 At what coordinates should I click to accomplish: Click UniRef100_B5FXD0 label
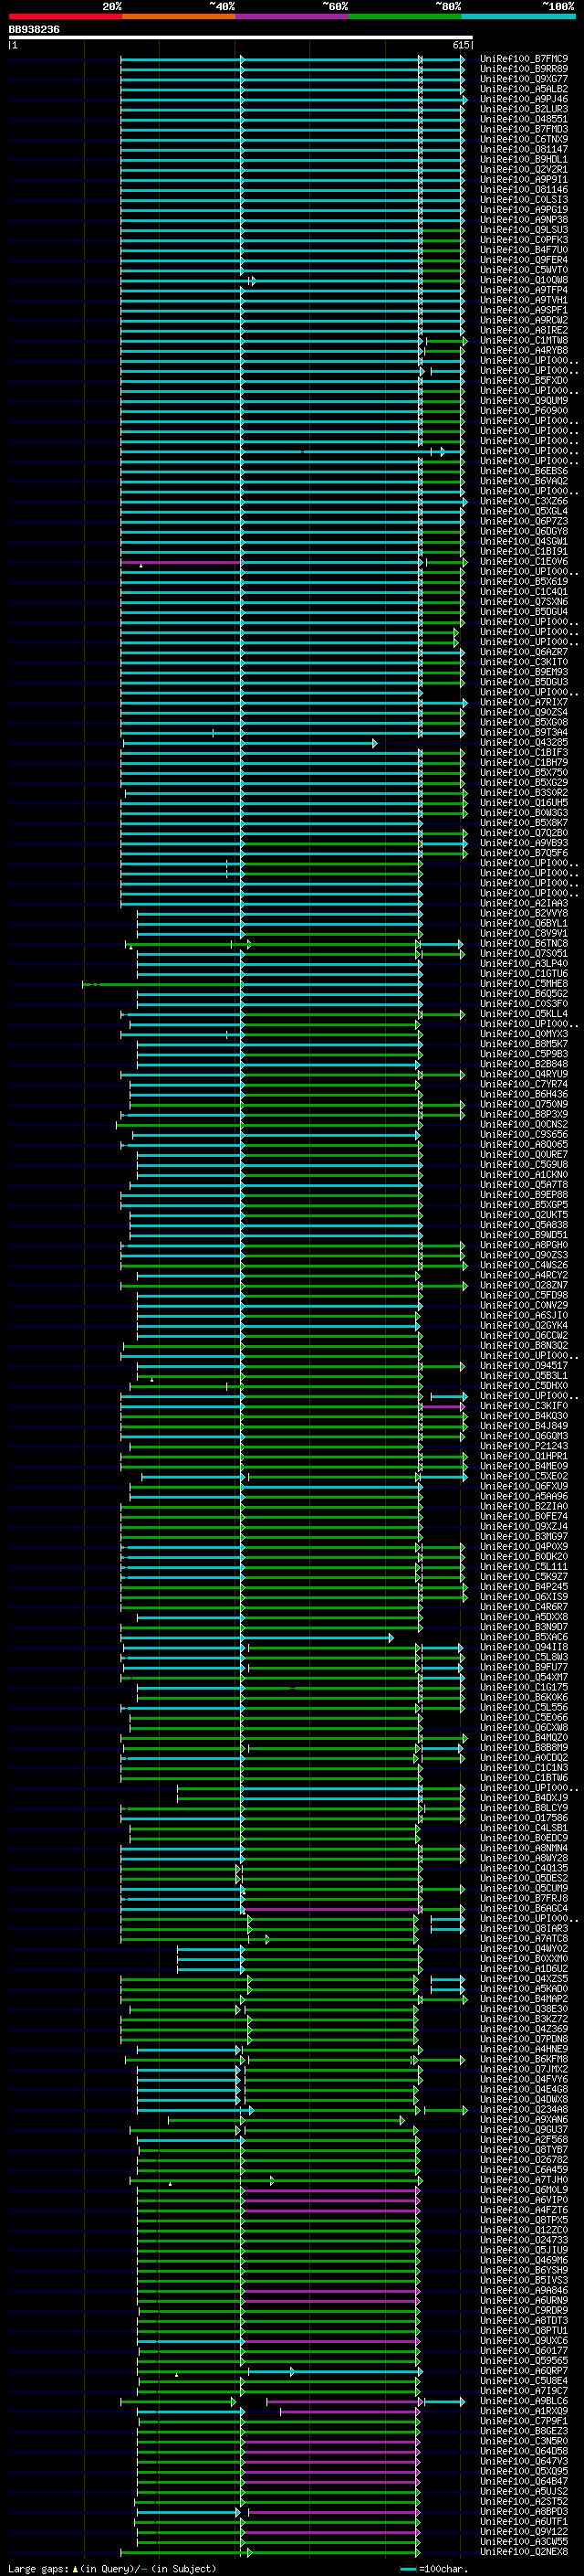pos(524,380)
